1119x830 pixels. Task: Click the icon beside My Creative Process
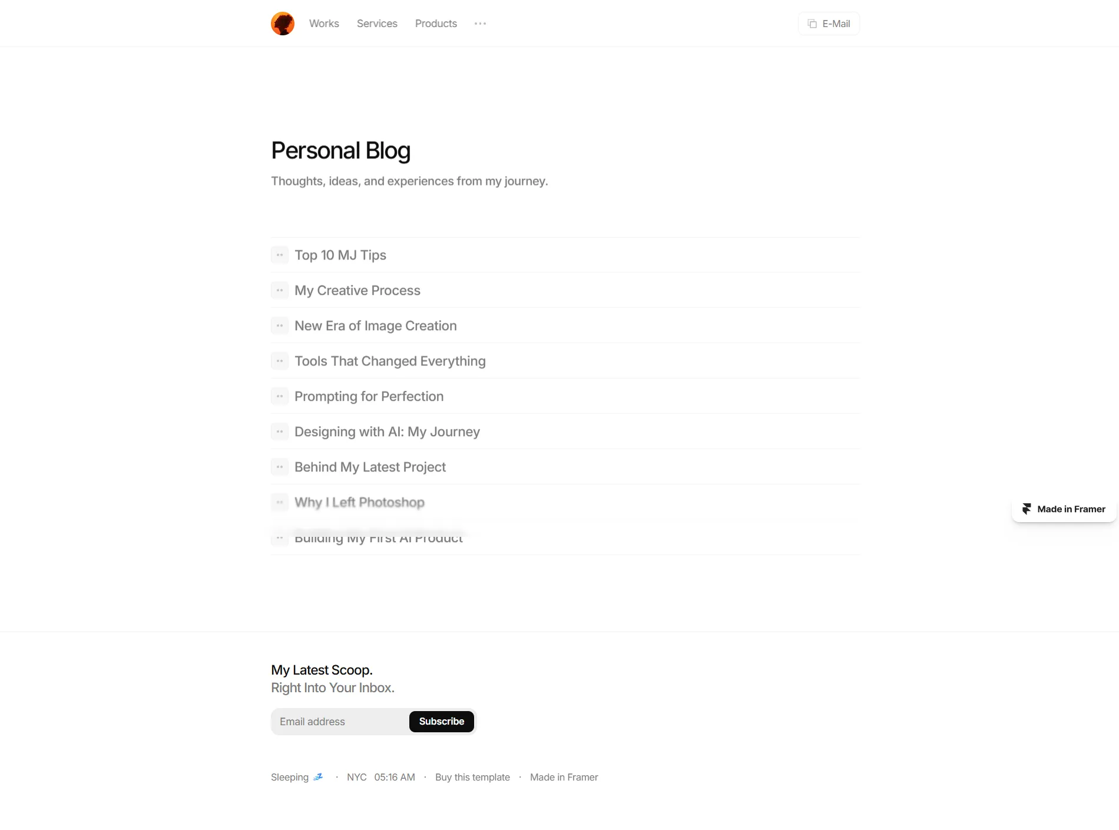click(280, 290)
